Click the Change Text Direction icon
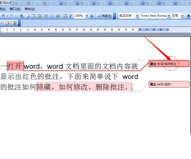Viewport: 191px width, 159px height. tap(52, 16)
